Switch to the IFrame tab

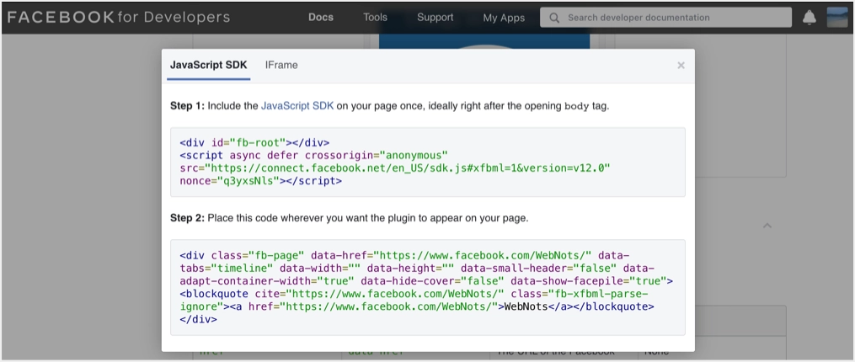[x=281, y=66]
